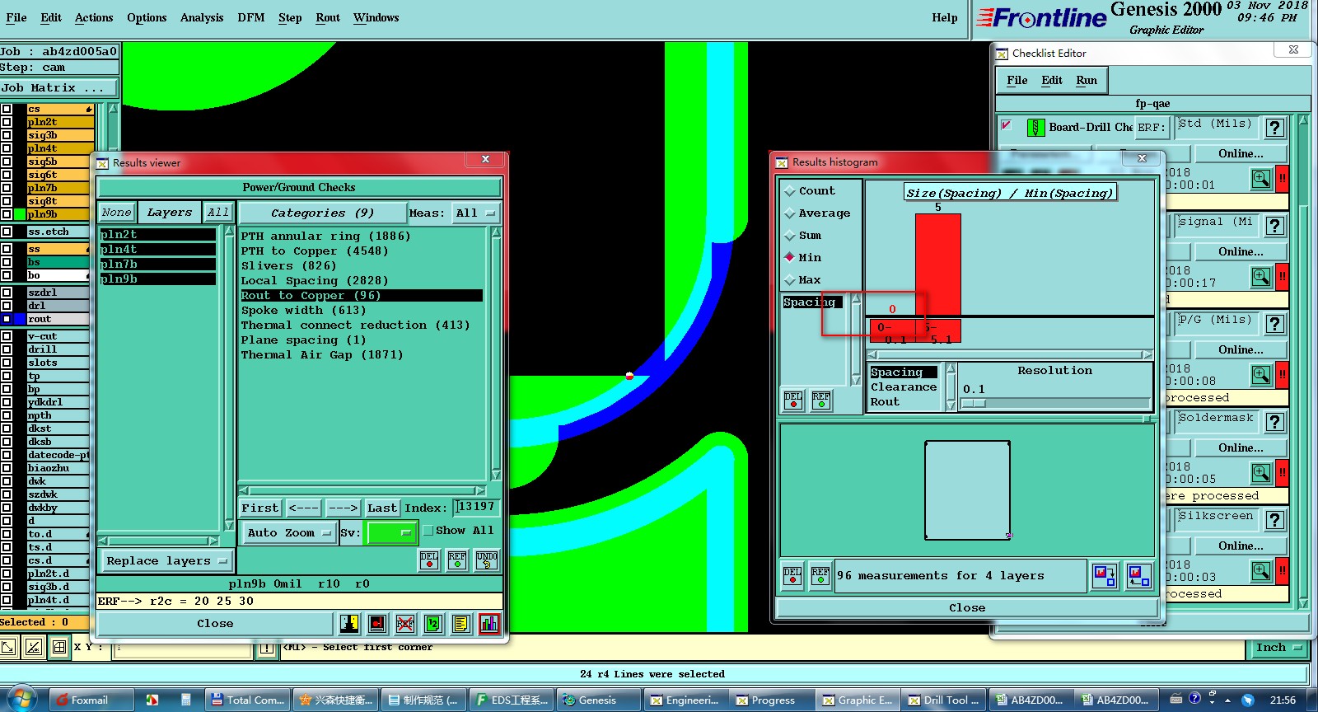Screen dimensions: 1318x712
Task: Click the red alert marker for signal check
Action: (1283, 277)
